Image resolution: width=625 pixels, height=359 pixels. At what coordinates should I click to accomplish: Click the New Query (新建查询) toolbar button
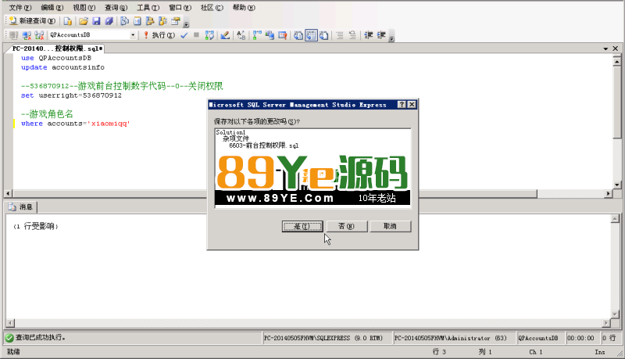32,21
